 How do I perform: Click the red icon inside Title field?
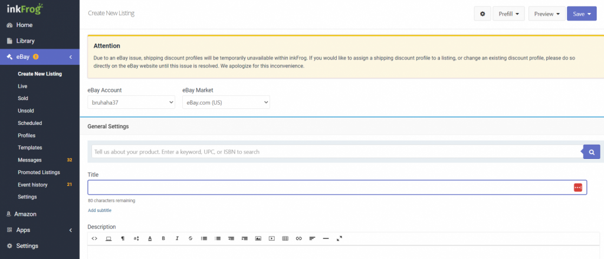(x=578, y=187)
